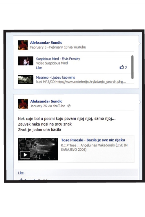Open Suspicious Mind - Elvis Presley link

(58, 59)
